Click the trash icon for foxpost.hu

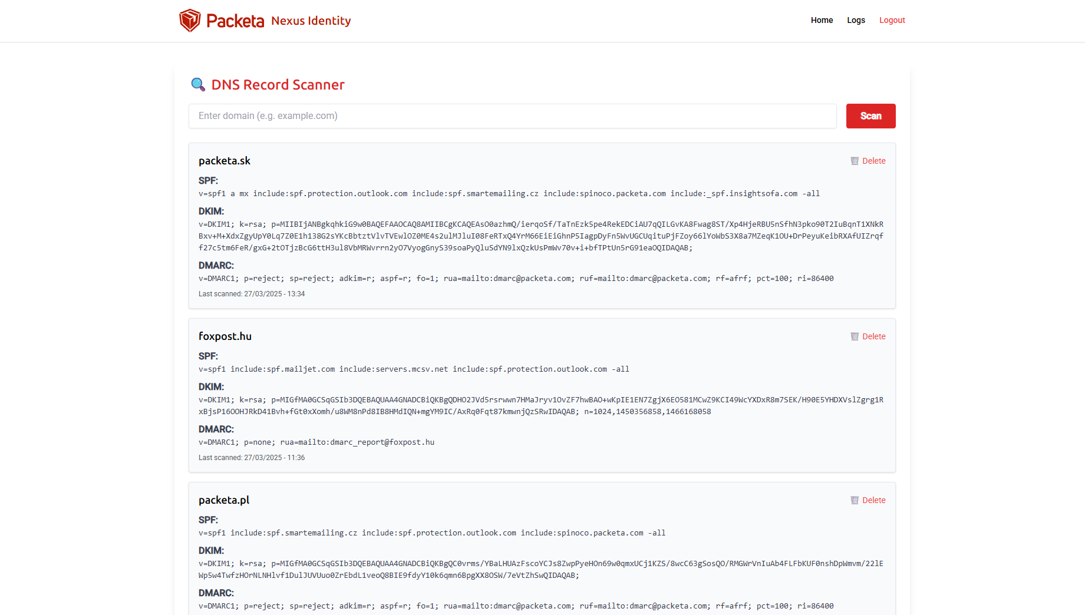(854, 337)
